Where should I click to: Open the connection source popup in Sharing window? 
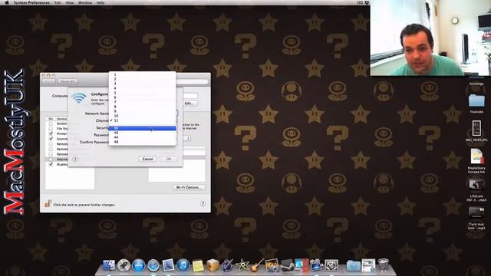(187, 138)
